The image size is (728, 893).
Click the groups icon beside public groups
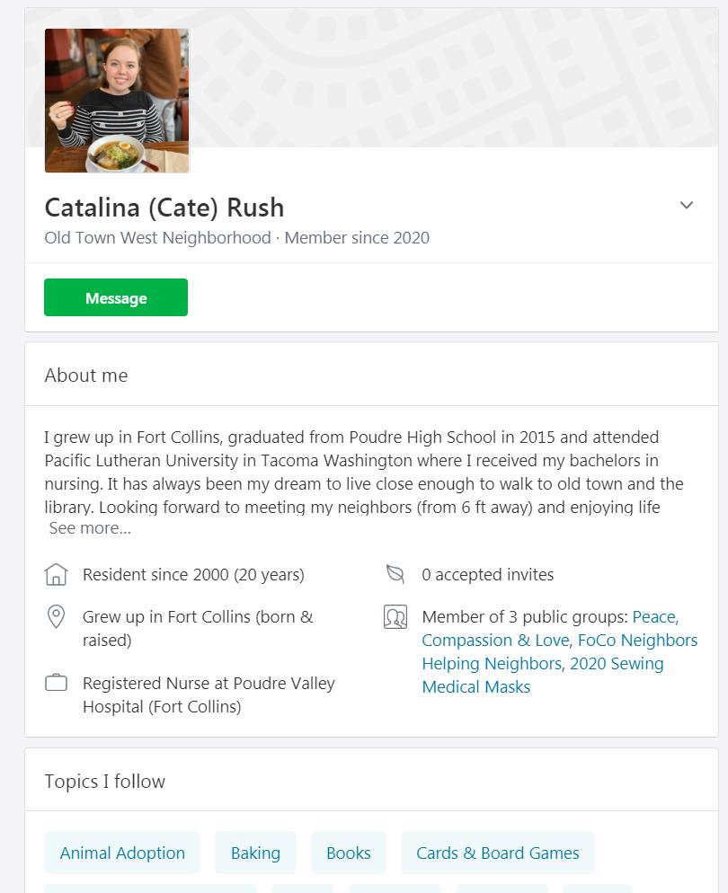tap(395, 617)
